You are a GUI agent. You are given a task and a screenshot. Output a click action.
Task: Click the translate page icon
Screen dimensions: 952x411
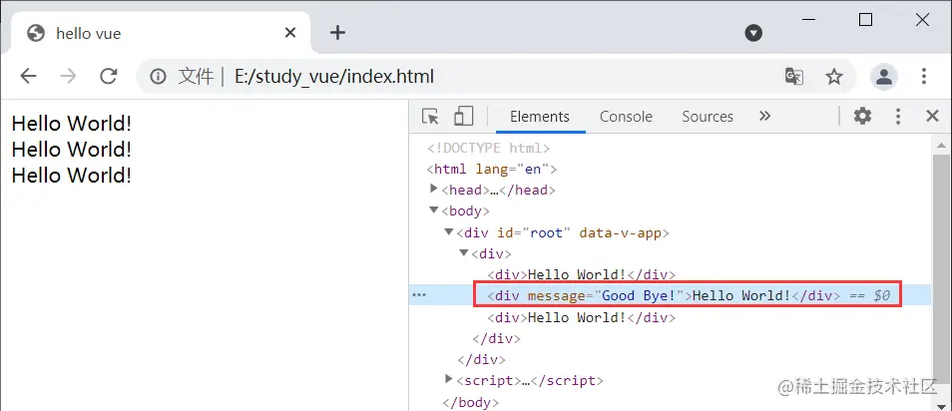(794, 77)
